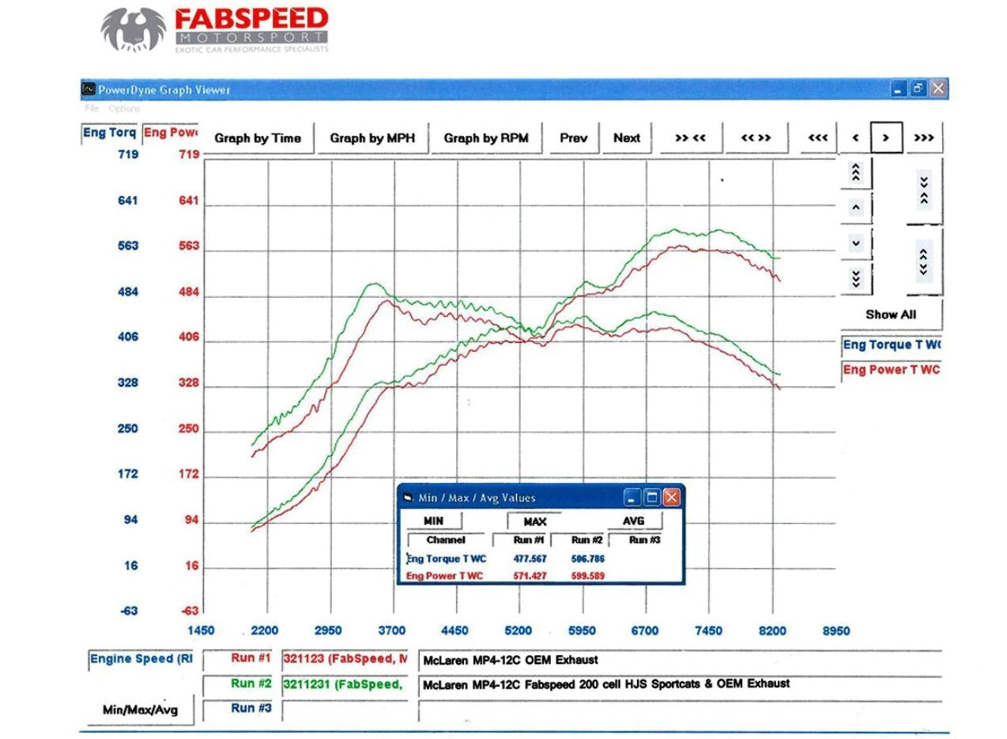Screen dimensions: 1007x739
Task: Select the MIN tab in the values popup
Action: [x=433, y=521]
